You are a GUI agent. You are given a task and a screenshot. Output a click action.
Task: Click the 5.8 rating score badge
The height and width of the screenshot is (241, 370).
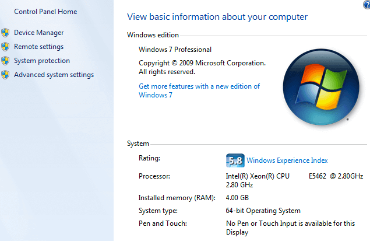234,160
